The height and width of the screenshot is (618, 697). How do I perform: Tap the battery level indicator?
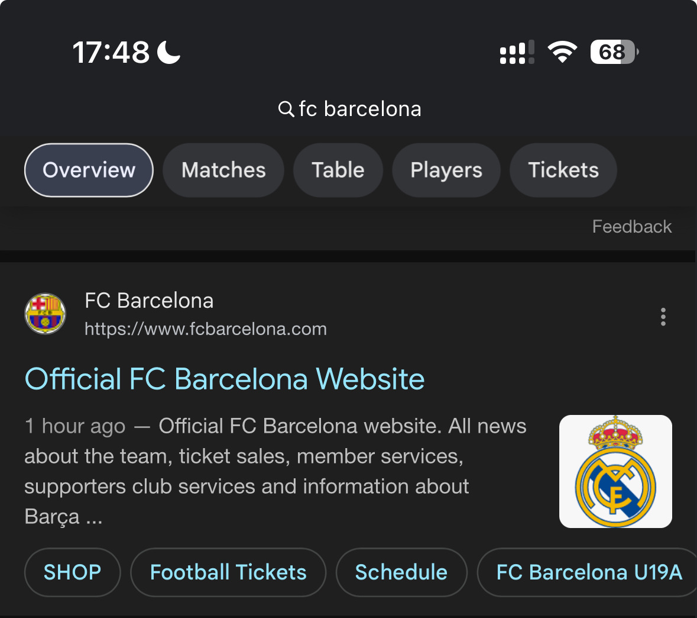coord(614,52)
